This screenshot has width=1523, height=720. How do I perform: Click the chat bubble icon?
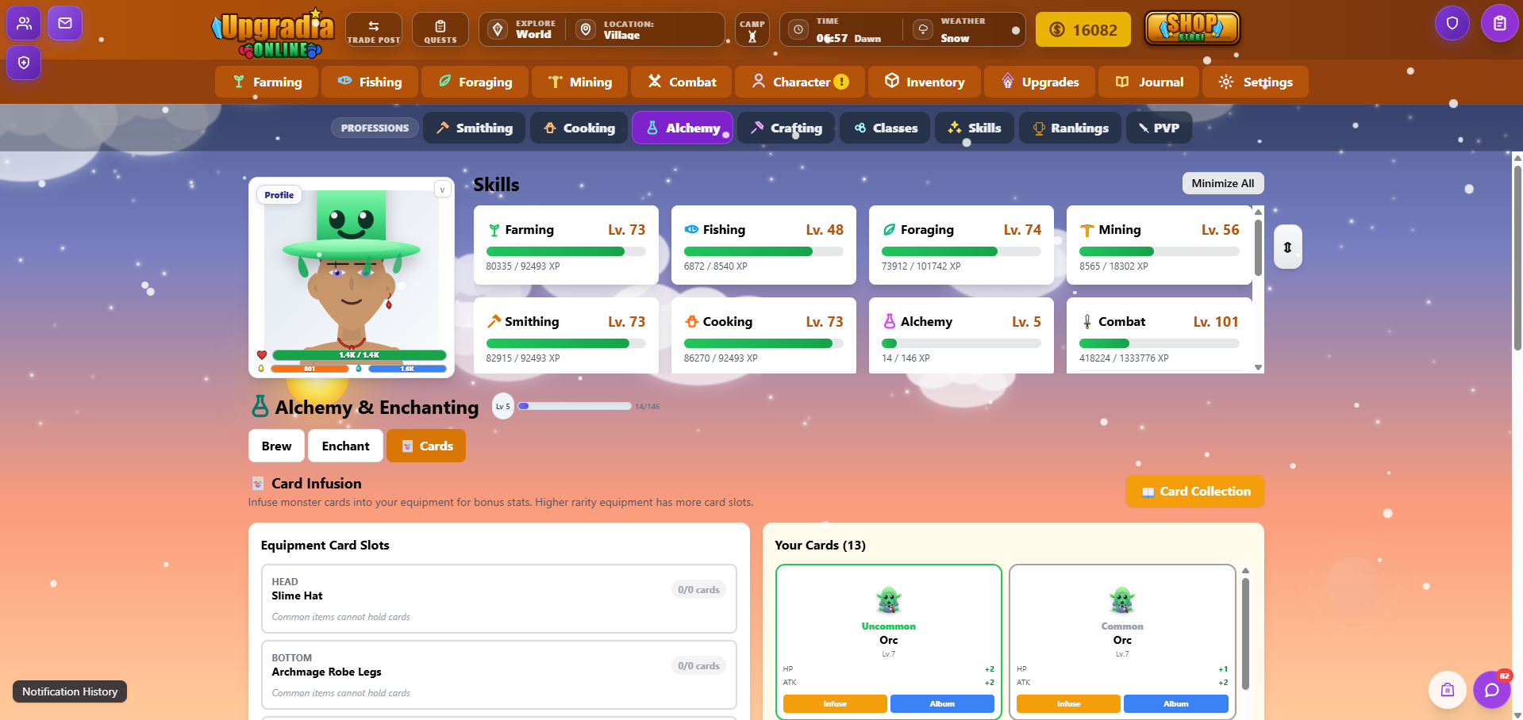click(1491, 690)
